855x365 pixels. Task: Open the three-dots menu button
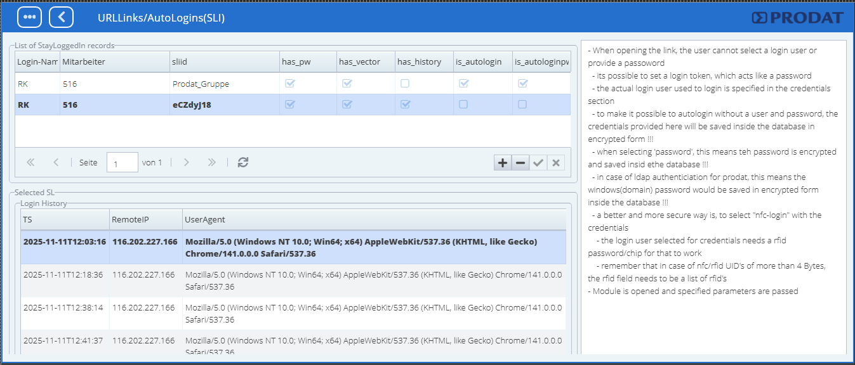(x=29, y=17)
